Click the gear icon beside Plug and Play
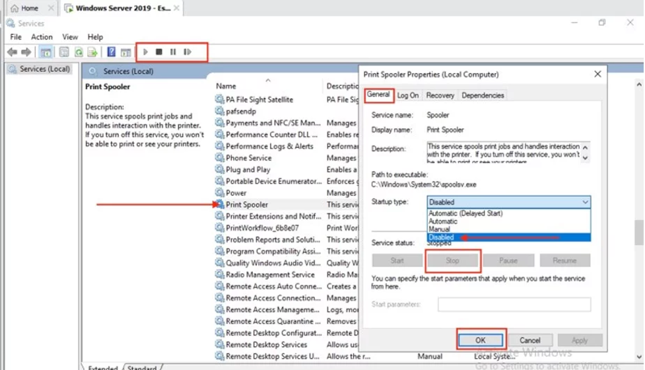 point(220,169)
